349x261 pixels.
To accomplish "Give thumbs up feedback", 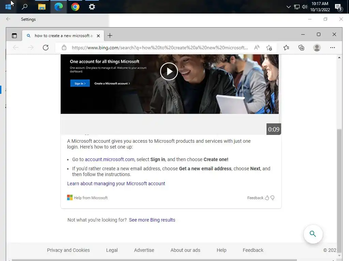I will (x=267, y=198).
